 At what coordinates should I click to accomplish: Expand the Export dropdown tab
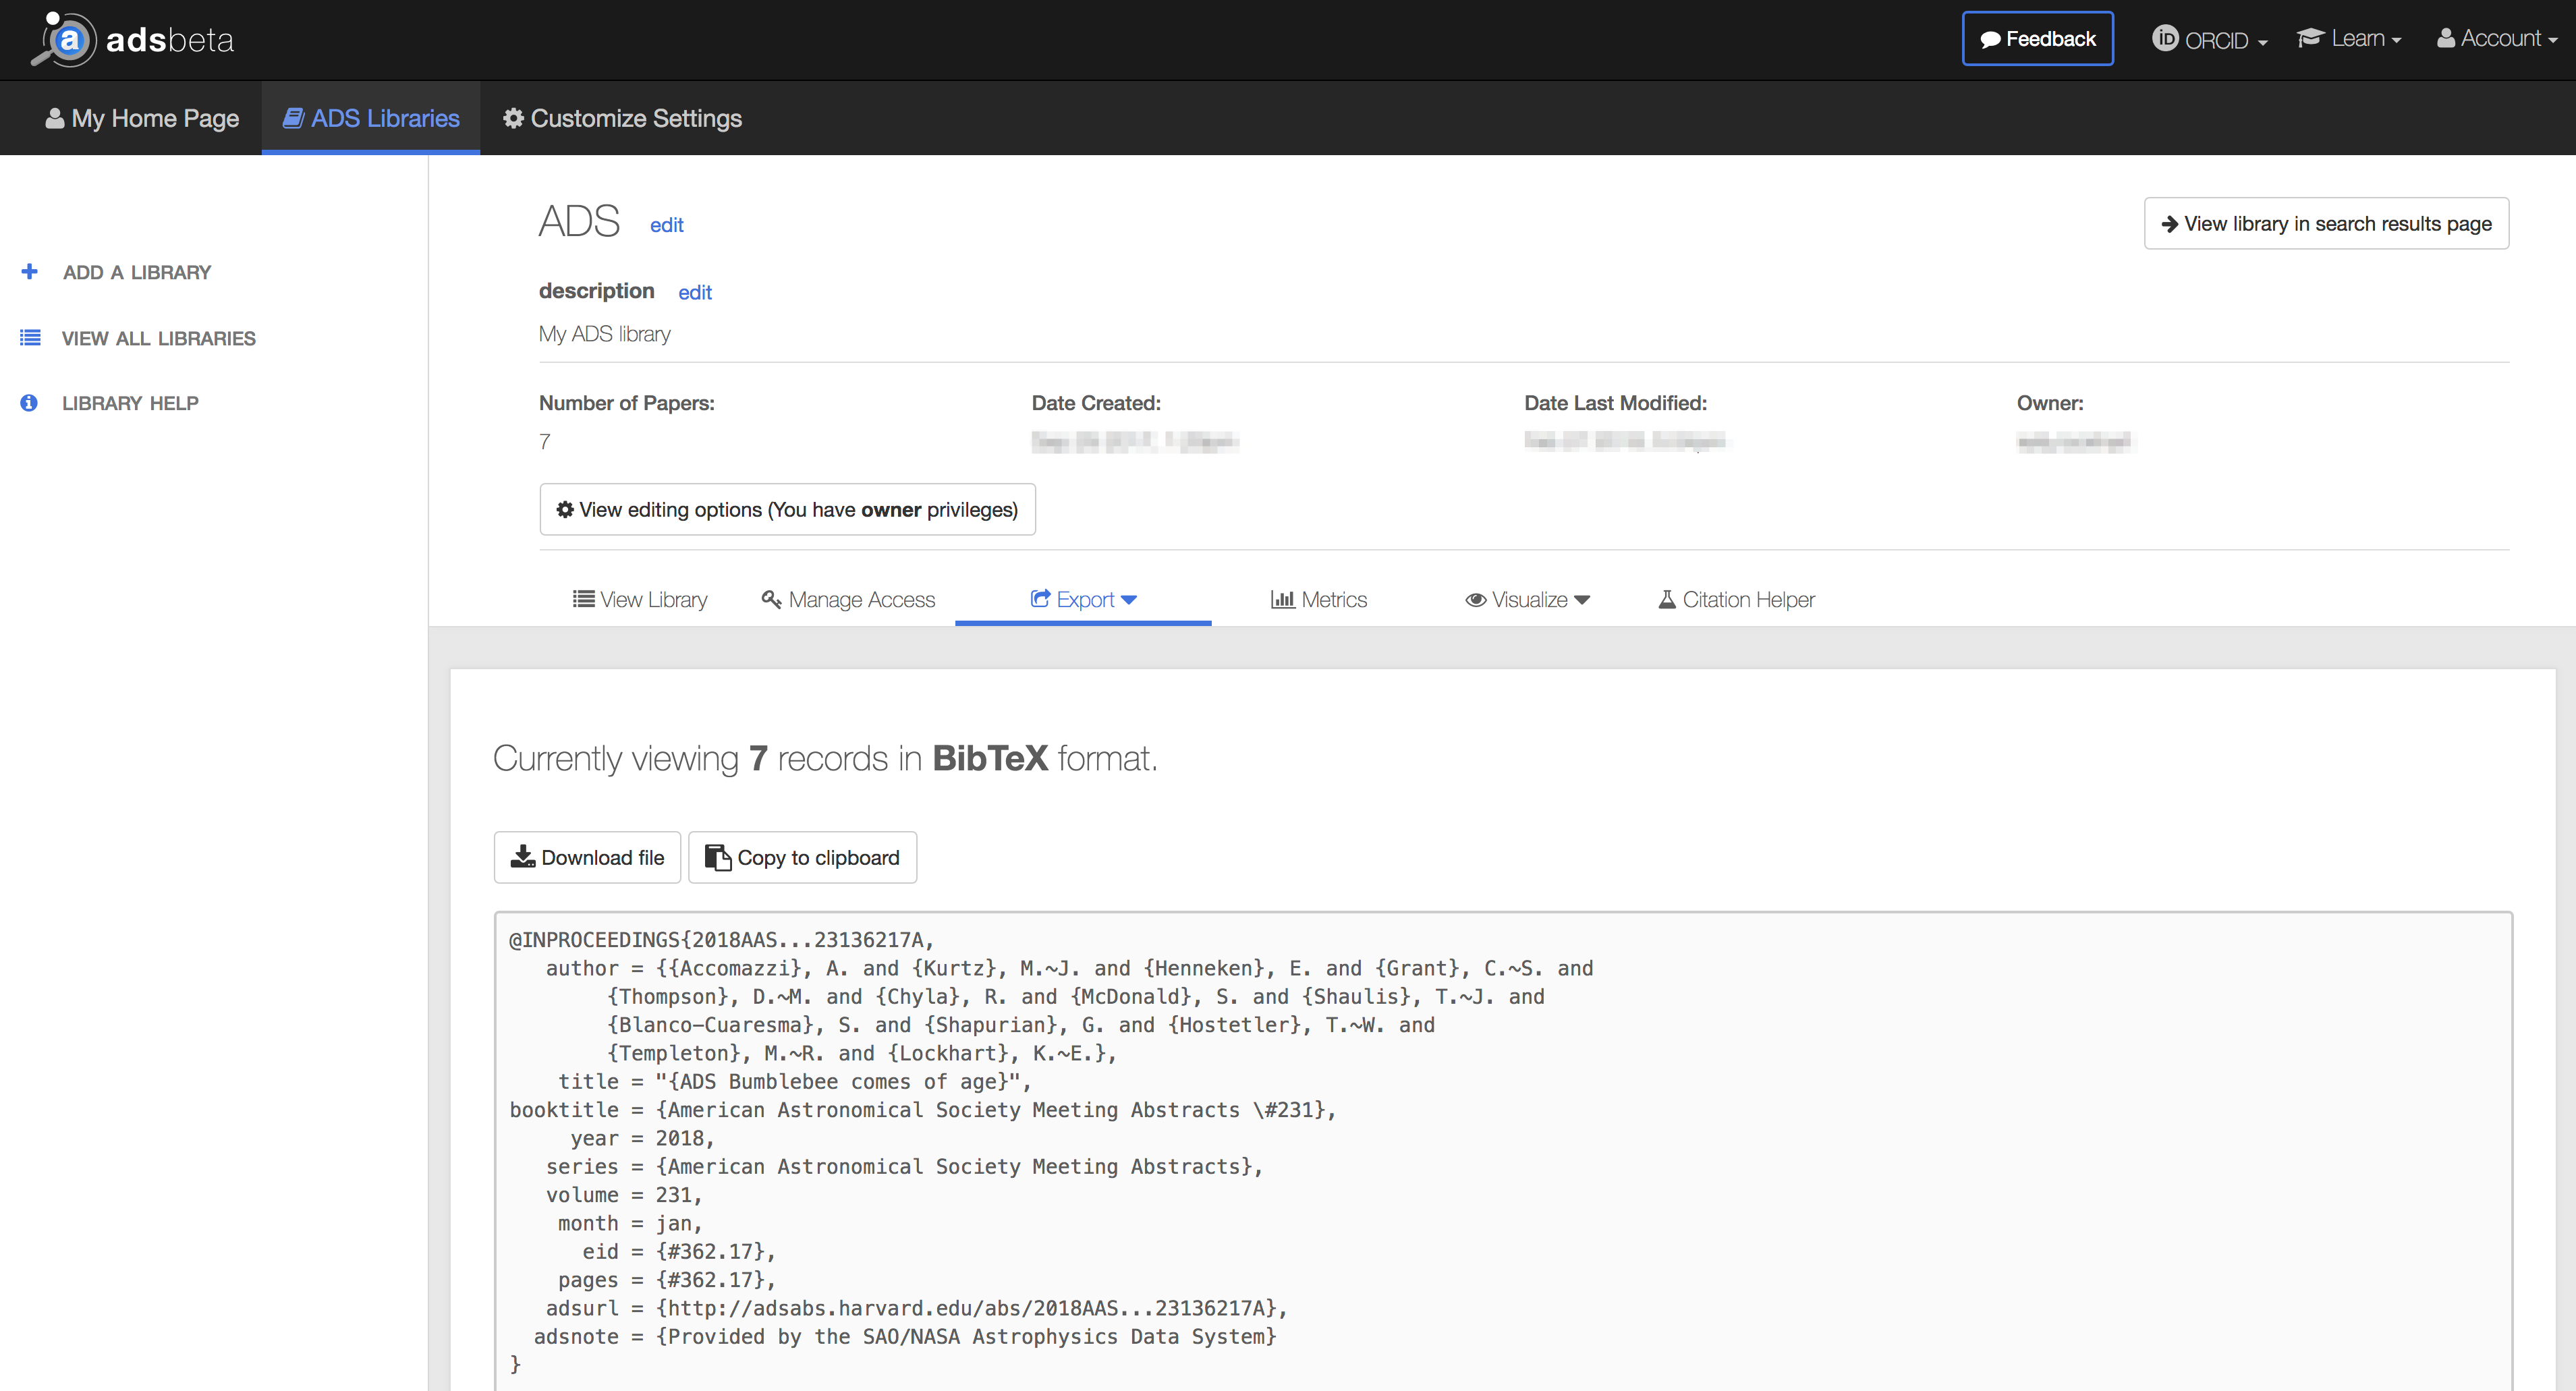point(1083,599)
